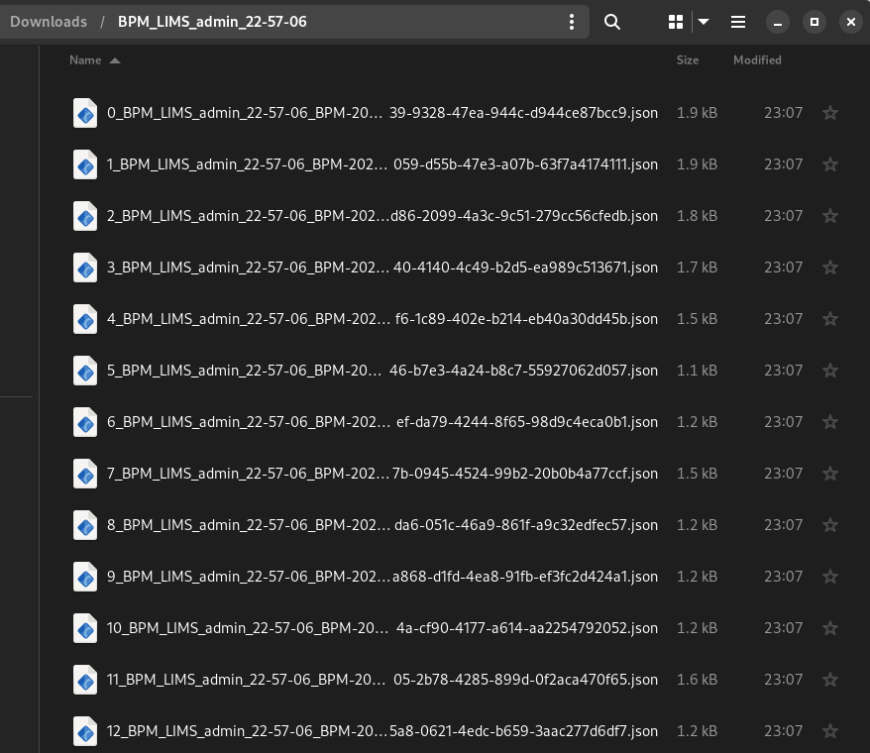870x753 pixels.
Task: Switch to grid view icon
Action: [676, 22]
